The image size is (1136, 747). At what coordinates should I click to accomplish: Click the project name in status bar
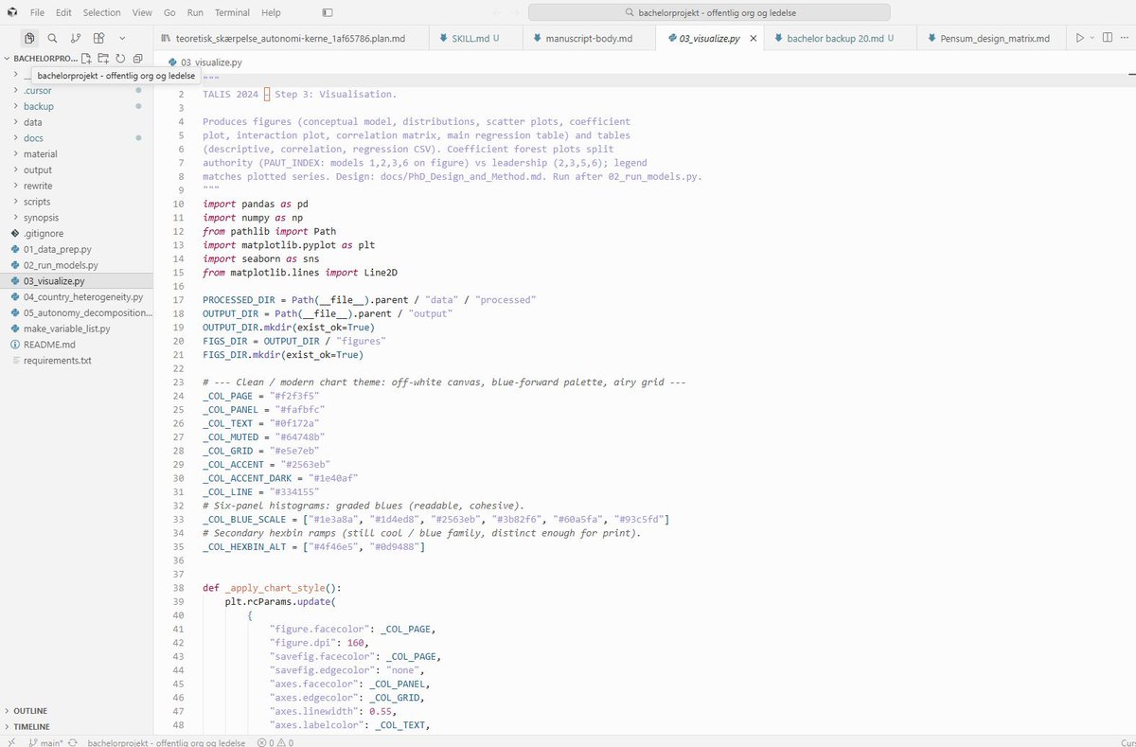166,742
